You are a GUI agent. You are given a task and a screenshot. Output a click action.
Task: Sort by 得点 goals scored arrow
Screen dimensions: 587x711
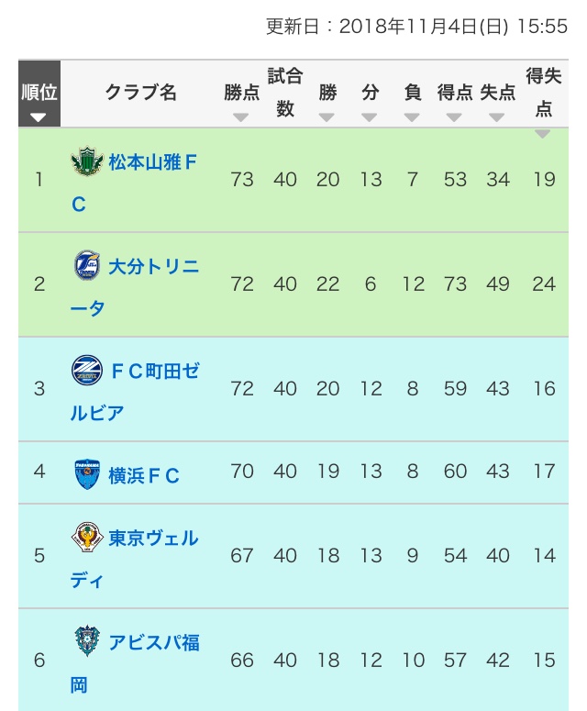(x=454, y=117)
